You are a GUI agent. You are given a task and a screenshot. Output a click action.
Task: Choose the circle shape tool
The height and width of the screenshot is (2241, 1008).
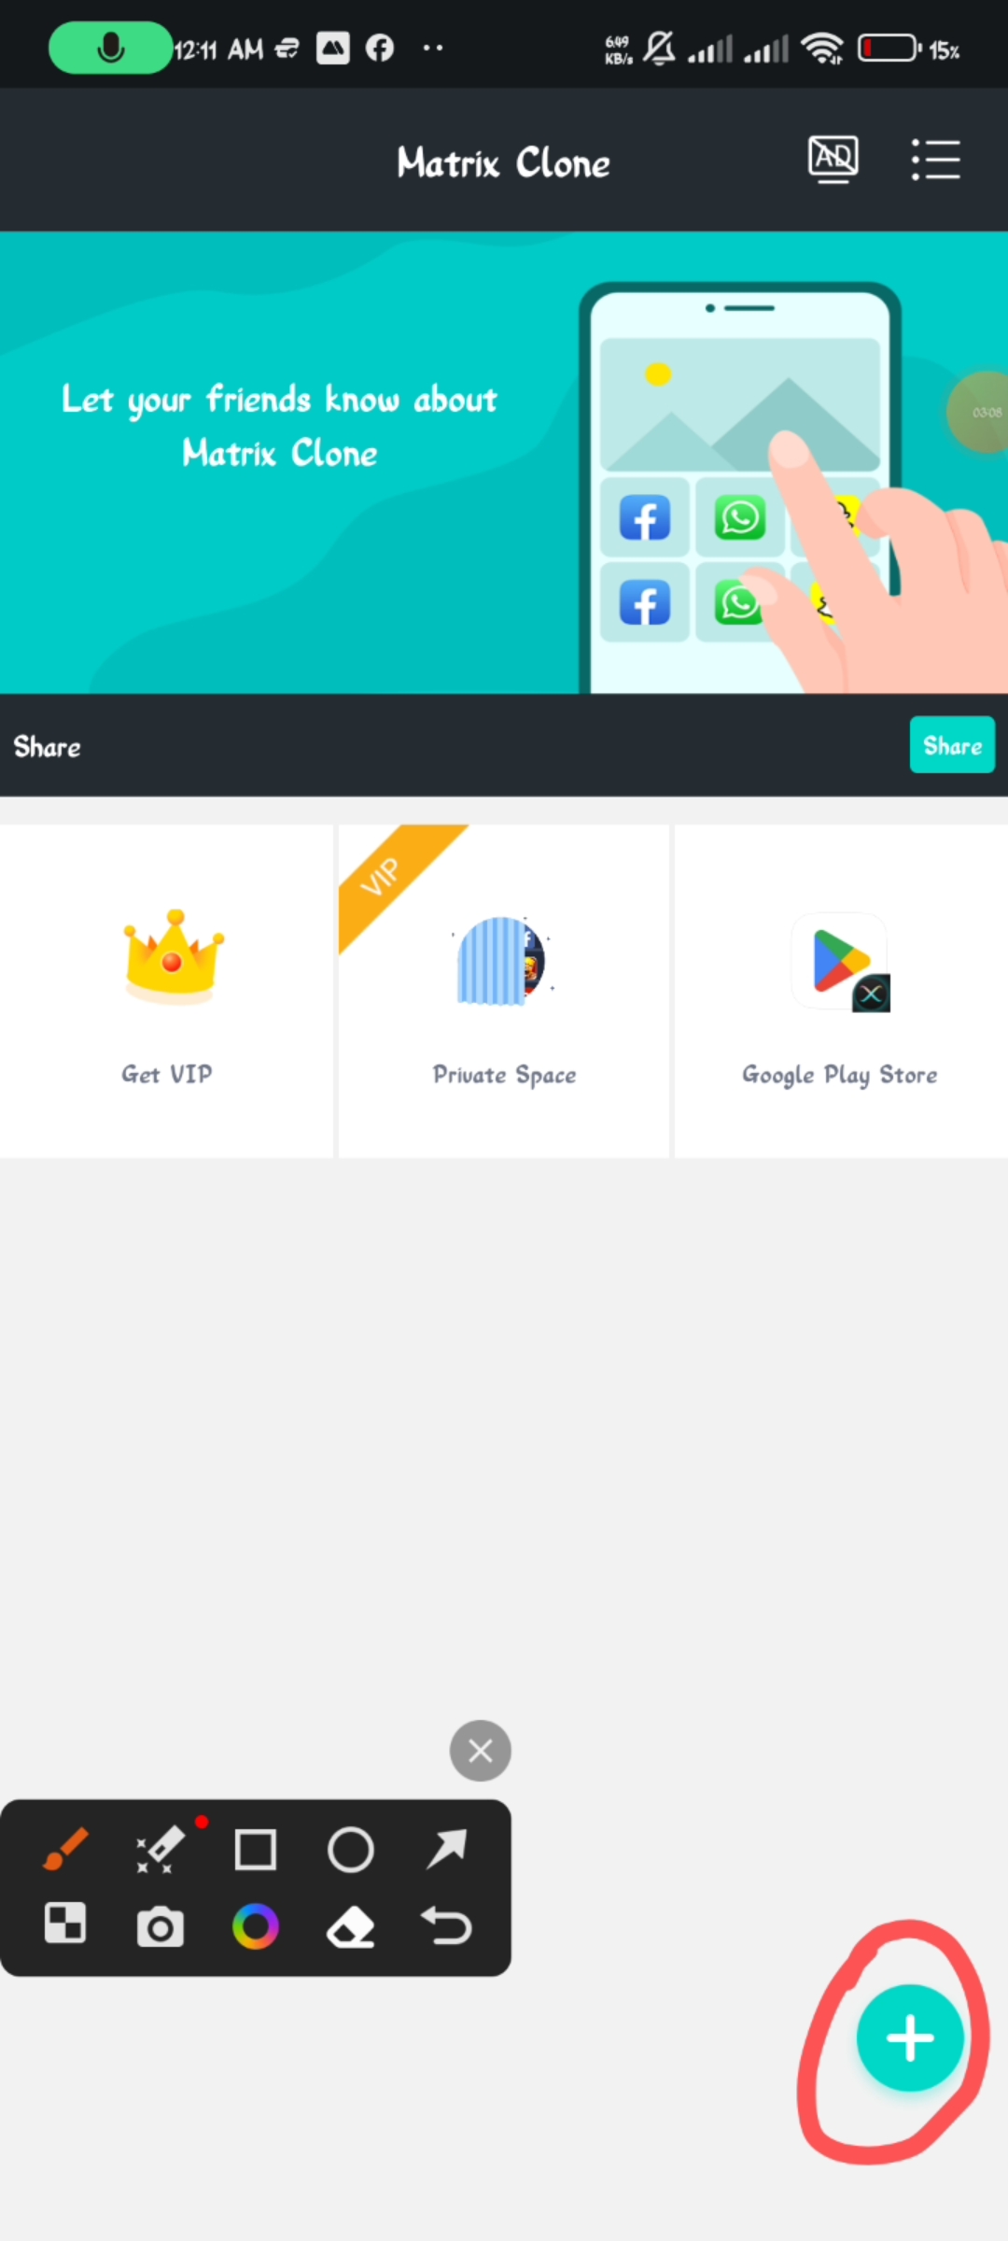click(351, 1849)
